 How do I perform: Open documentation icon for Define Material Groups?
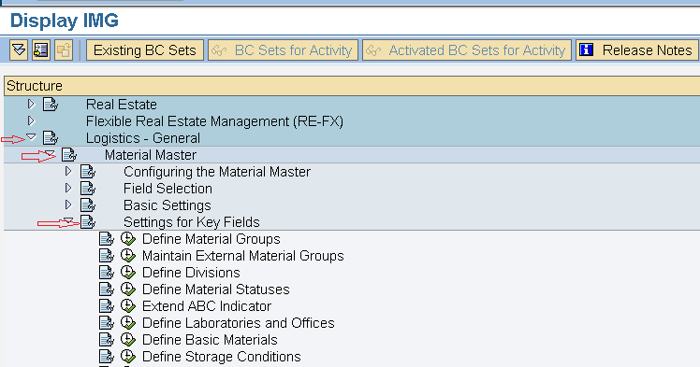click(107, 239)
